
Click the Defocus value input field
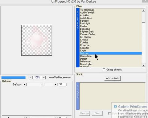63,84
